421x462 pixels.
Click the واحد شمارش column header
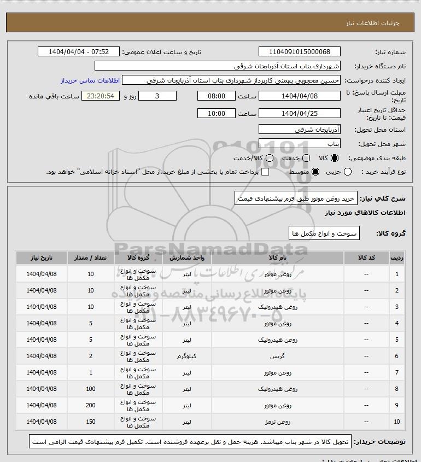point(187,258)
